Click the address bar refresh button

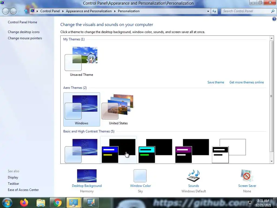point(214,11)
